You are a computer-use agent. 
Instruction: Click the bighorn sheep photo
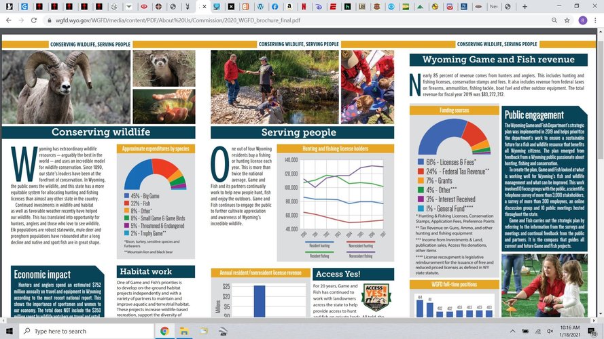pos(67,87)
